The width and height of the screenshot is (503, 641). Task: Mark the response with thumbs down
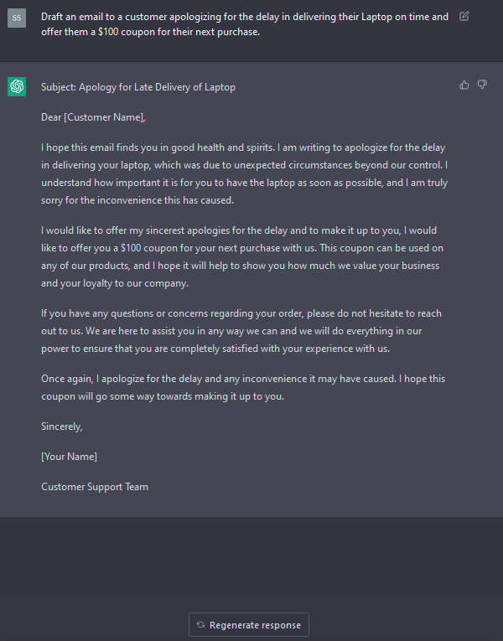click(x=482, y=85)
